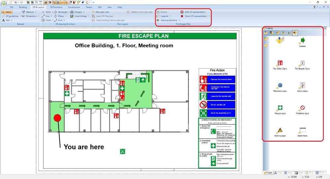Switch to the Quantities bottom panel tab
The width and height of the screenshot is (330, 179).
coord(299,173)
